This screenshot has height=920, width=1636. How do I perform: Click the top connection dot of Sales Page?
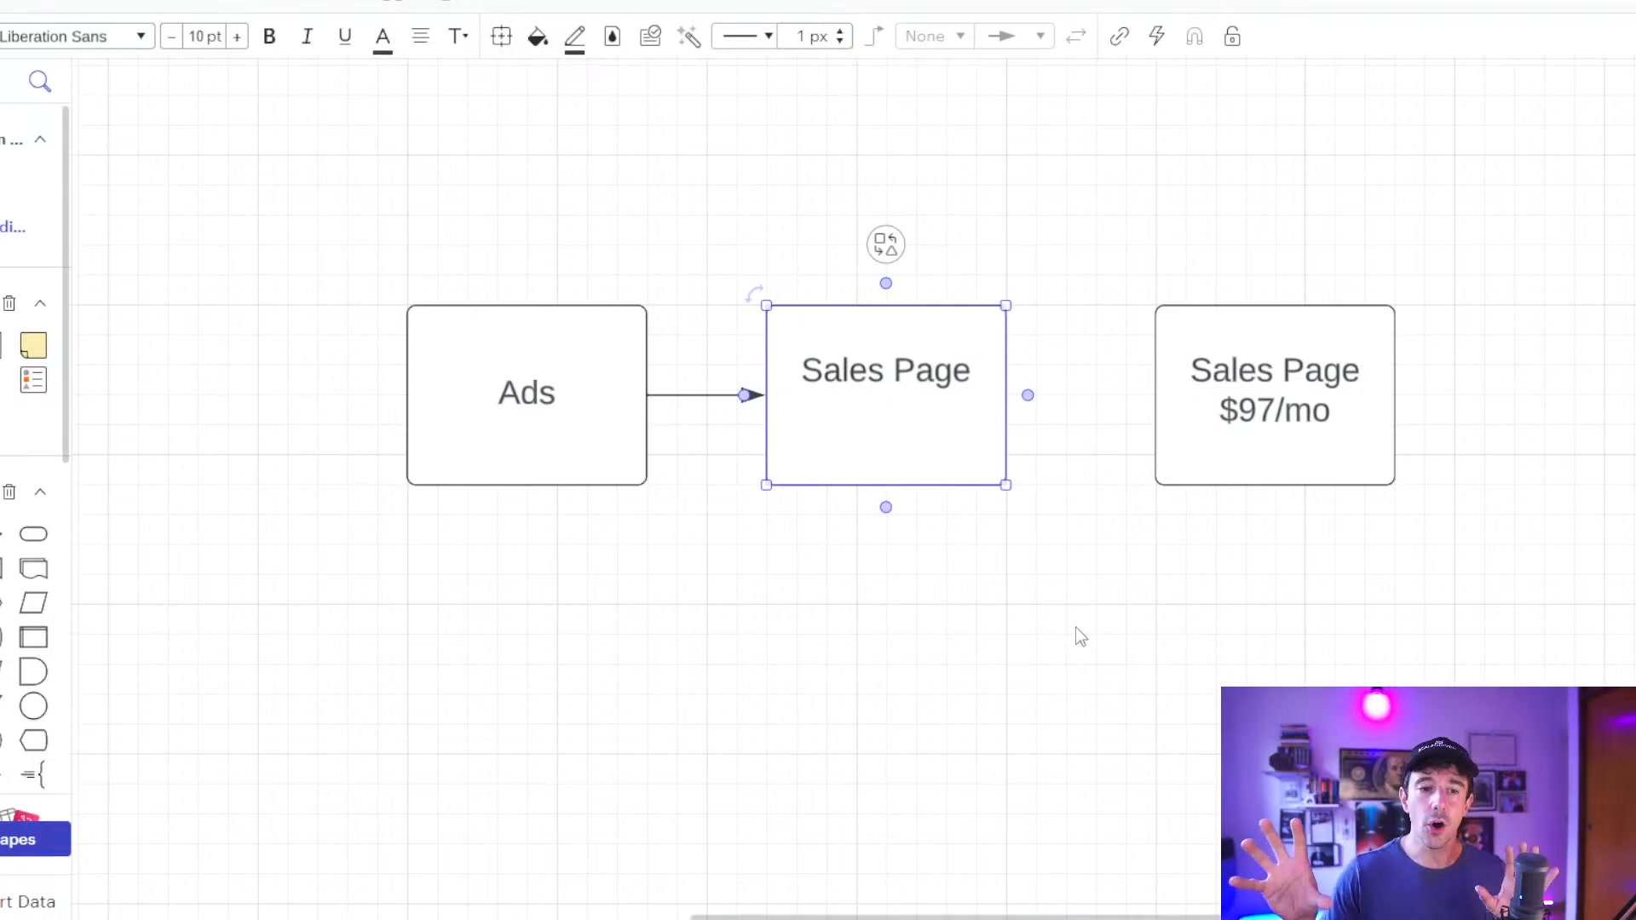tap(886, 283)
